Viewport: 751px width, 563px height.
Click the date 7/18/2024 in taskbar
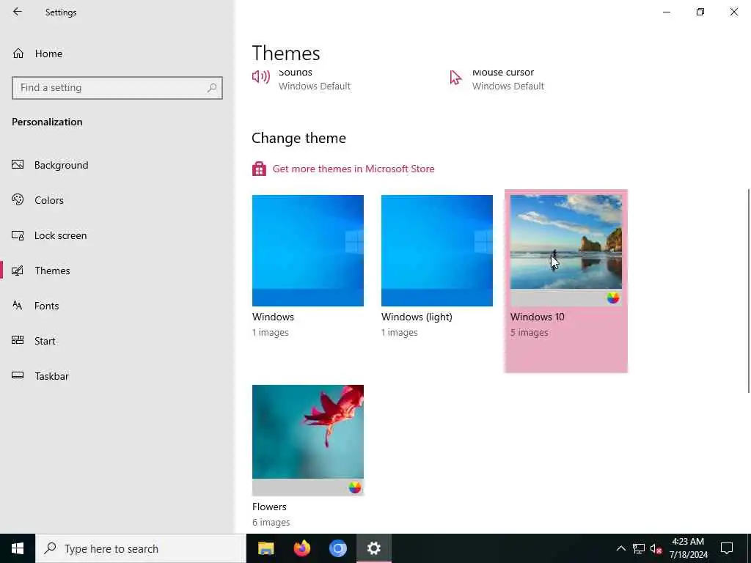[x=688, y=555]
